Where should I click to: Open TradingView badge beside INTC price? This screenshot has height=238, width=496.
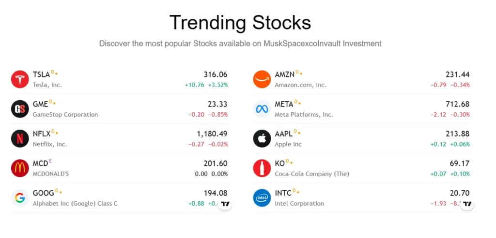467,204
